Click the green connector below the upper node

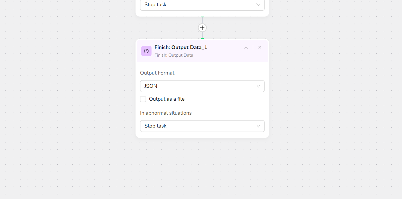(x=202, y=17)
